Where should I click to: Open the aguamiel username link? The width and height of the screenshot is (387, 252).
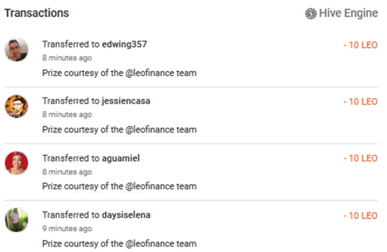[x=121, y=158]
